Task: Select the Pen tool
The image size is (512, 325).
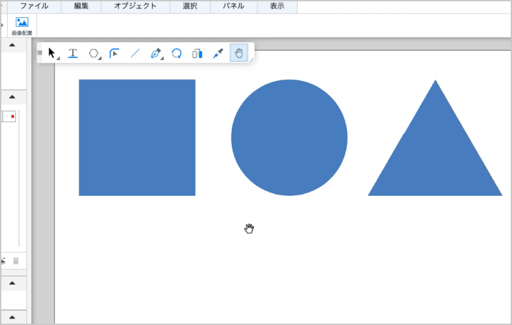Action: (x=156, y=53)
